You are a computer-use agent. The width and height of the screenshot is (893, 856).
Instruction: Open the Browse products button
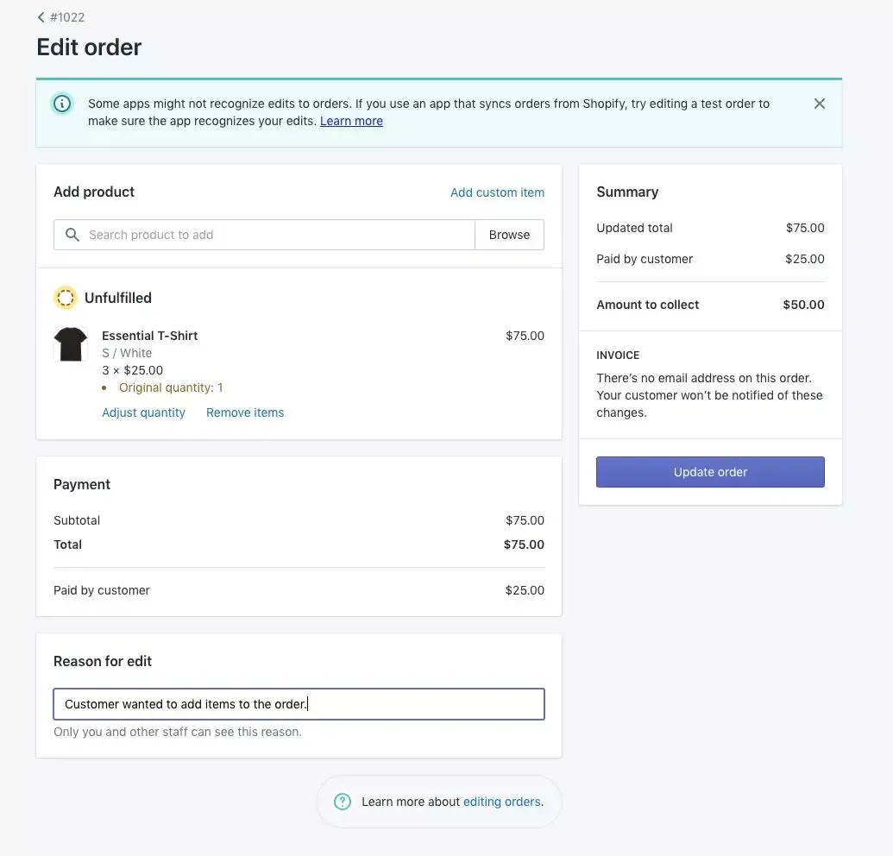pos(509,235)
